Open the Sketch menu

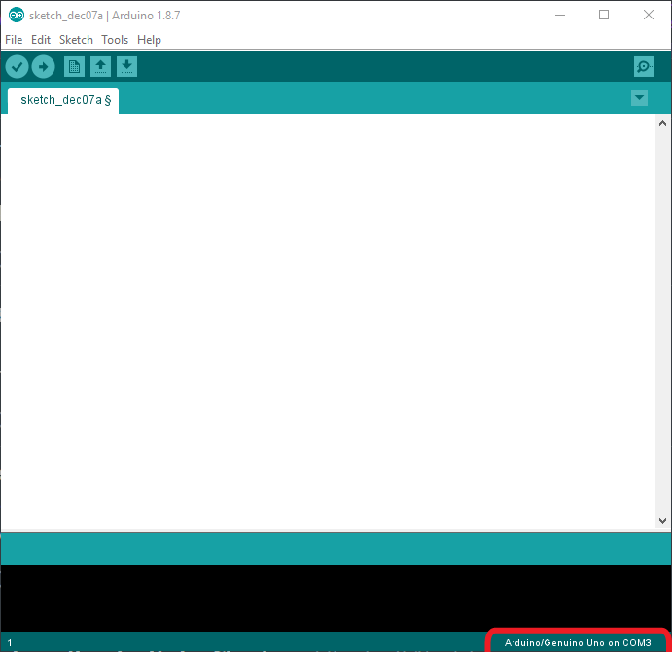pyautogui.click(x=76, y=40)
